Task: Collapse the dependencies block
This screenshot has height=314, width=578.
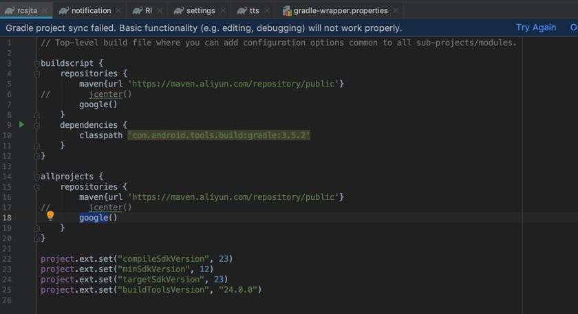Action: 37,126
